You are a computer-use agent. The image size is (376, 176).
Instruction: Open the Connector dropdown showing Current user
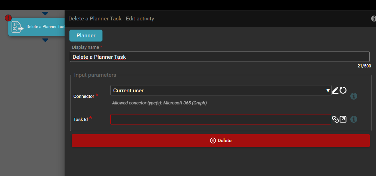[x=220, y=91]
